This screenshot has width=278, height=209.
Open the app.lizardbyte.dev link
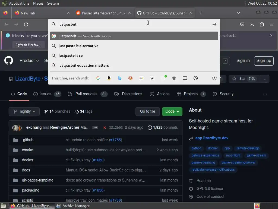pos(212,138)
